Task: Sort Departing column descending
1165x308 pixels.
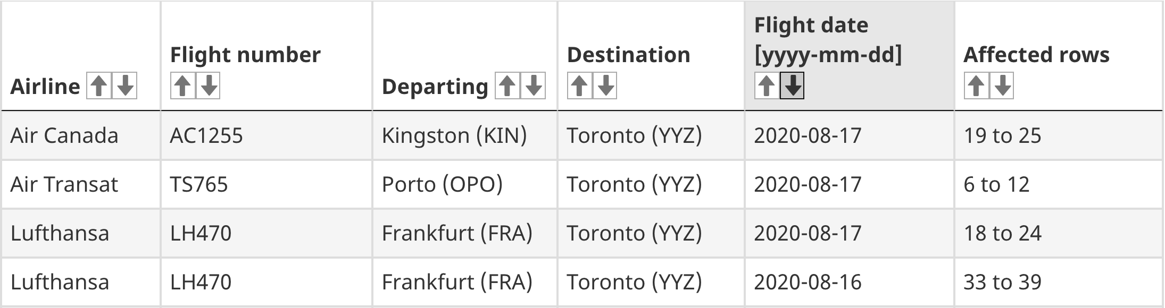Action: tap(533, 86)
